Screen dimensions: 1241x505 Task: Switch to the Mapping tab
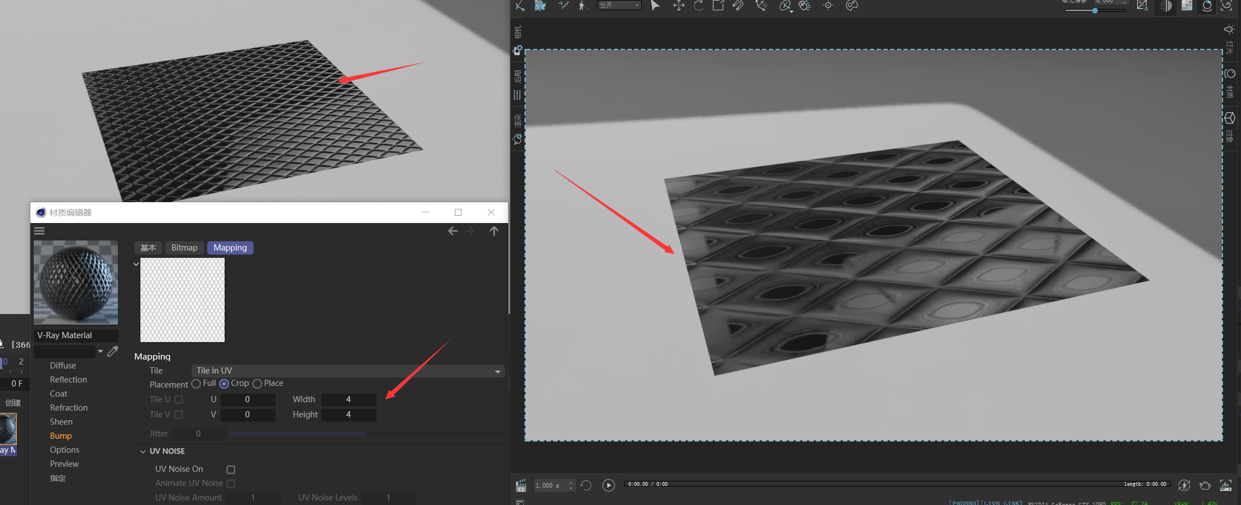click(230, 248)
